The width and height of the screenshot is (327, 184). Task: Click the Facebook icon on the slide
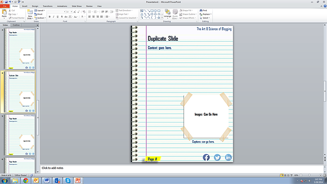point(206,157)
